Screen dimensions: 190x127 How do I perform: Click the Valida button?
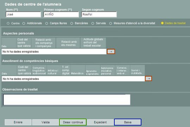tap(45, 122)
